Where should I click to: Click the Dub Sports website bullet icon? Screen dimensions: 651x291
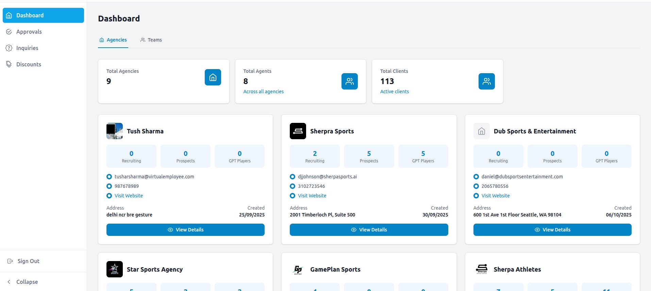coord(476,196)
